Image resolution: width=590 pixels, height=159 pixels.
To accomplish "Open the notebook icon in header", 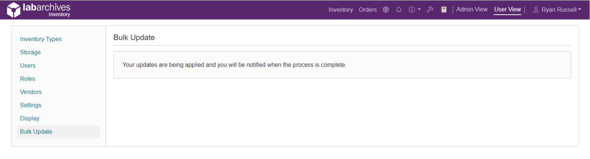I will tap(444, 10).
